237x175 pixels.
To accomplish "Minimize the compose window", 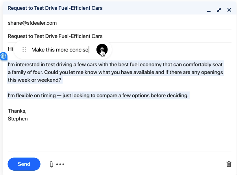I will (209, 10).
